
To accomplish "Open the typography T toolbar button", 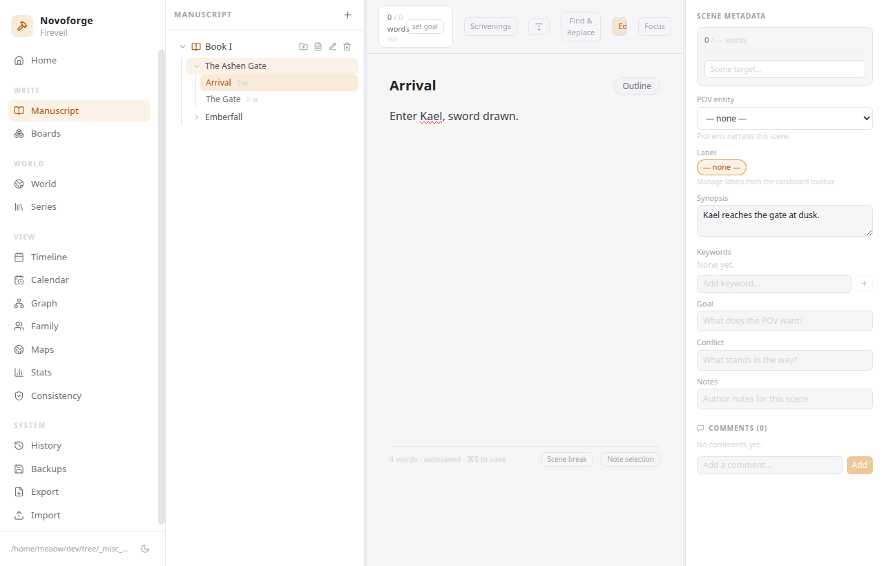I will click(x=539, y=26).
